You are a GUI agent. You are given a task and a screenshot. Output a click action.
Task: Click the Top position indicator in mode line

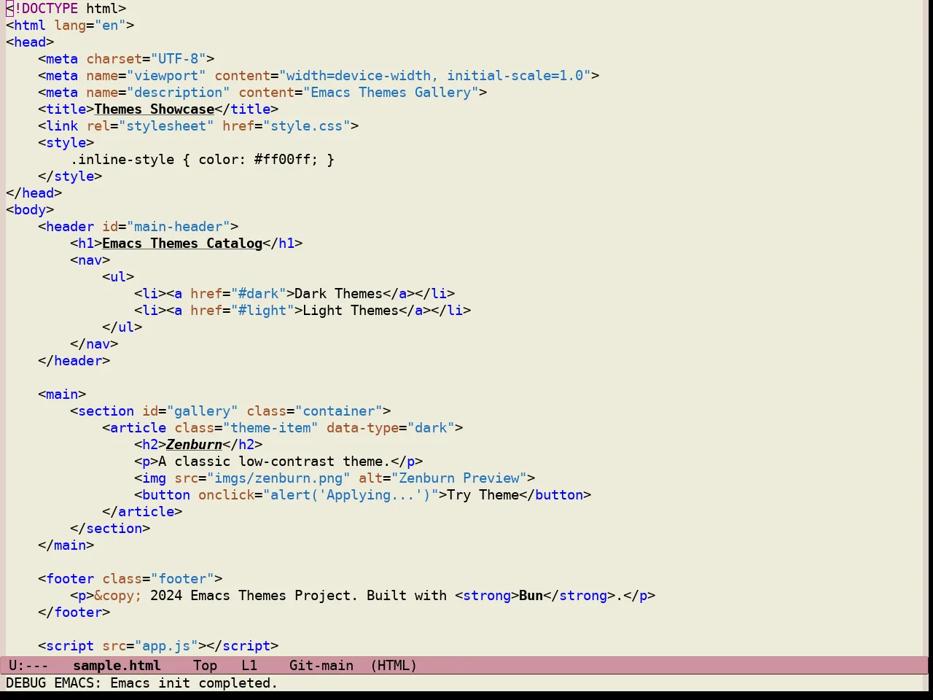click(206, 666)
